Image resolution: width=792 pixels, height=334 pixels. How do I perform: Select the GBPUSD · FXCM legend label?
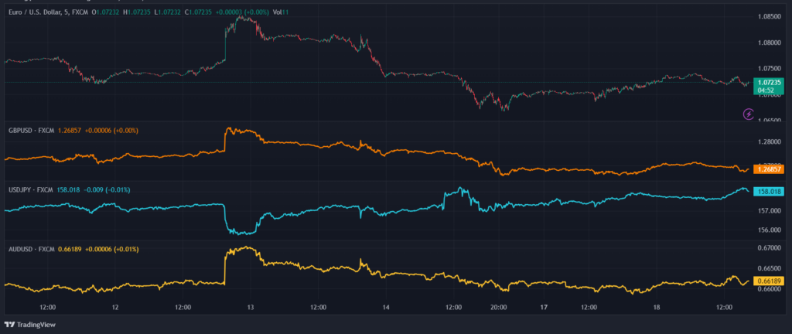click(31, 131)
